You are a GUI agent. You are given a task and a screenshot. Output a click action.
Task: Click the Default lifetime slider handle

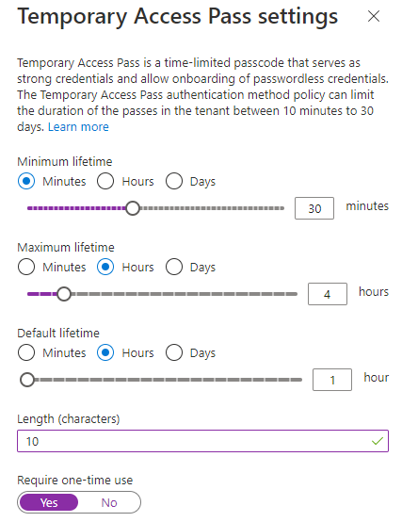[27, 380]
